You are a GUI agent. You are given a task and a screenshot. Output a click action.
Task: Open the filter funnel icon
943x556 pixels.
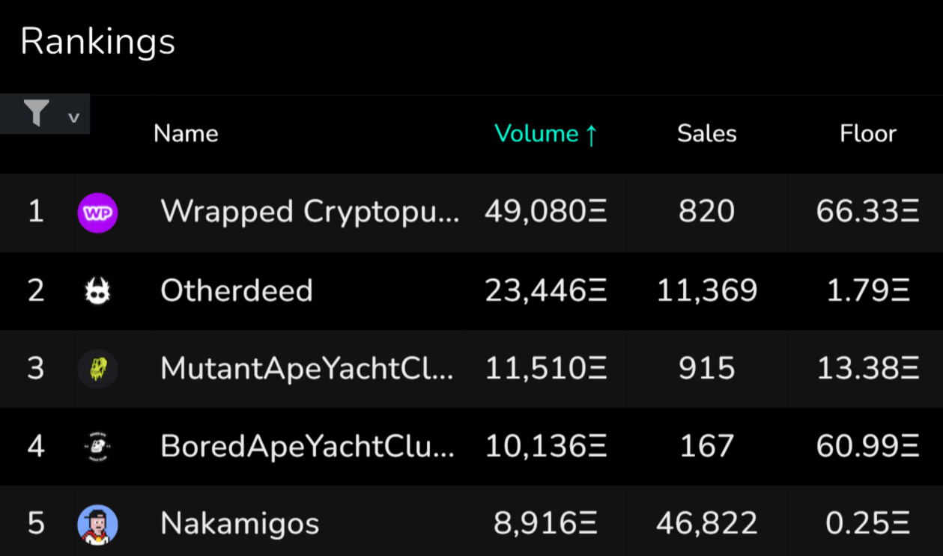click(x=35, y=114)
